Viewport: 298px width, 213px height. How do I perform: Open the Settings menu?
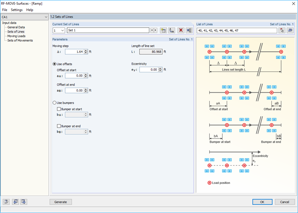point(16,10)
